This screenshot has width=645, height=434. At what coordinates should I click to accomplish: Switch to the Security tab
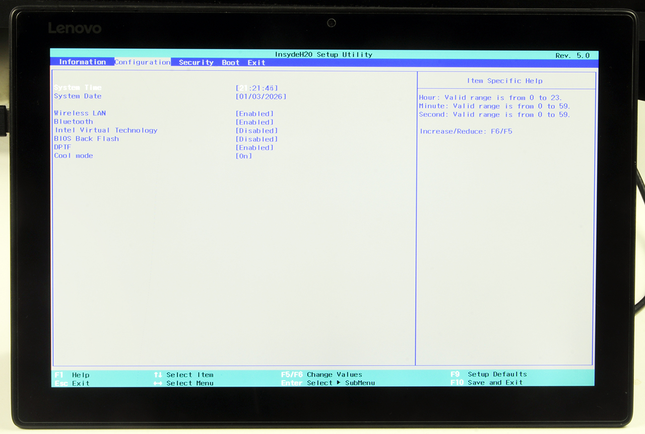196,62
